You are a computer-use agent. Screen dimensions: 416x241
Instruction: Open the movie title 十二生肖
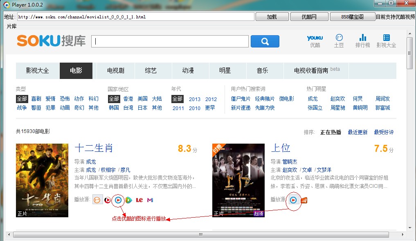click(x=94, y=148)
